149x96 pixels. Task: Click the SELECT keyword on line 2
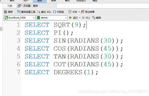coord(37,33)
